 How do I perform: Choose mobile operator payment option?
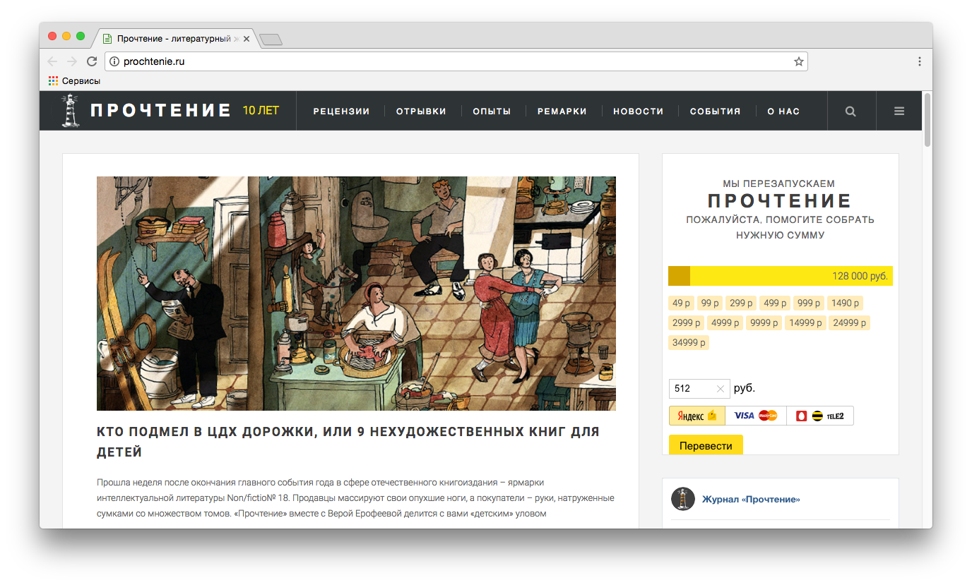pyautogui.click(x=819, y=416)
